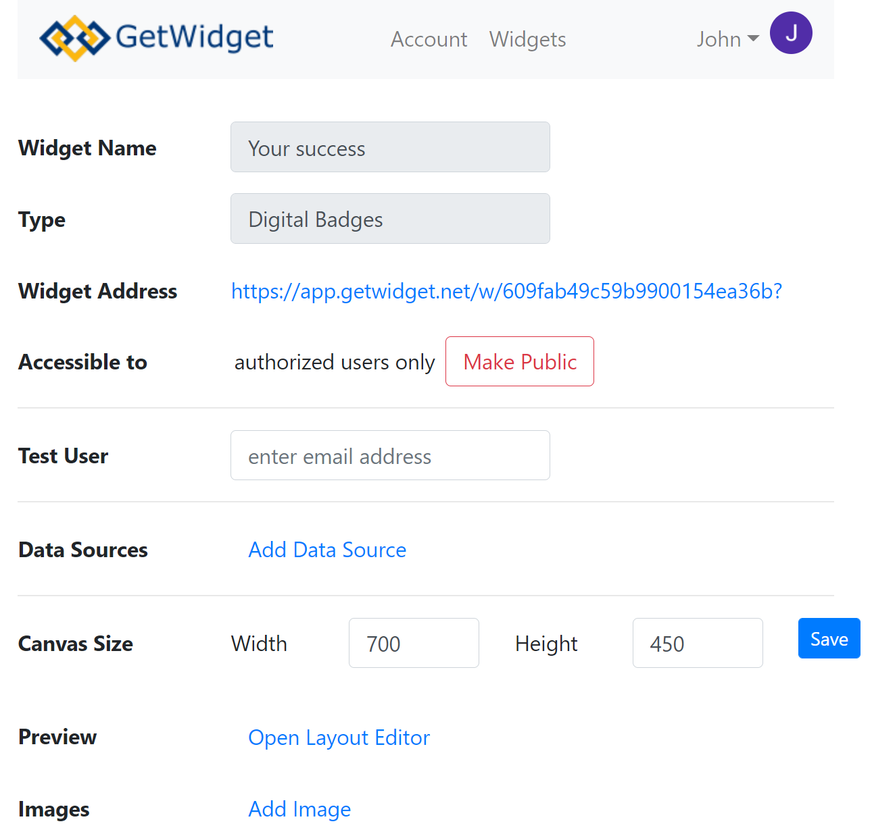Screen dimensions: 872x830
Task: Click the 'Preview' label
Action: pyautogui.click(x=57, y=737)
